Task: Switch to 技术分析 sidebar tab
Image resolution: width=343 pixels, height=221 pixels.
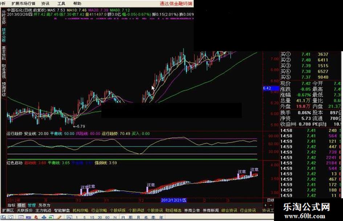Action: [x=4, y=35]
